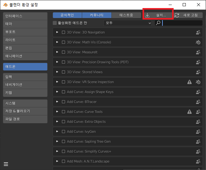The image size is (206, 170).
Task: Enable the Math Vis (Console) addon checkbox
Action: (63, 42)
